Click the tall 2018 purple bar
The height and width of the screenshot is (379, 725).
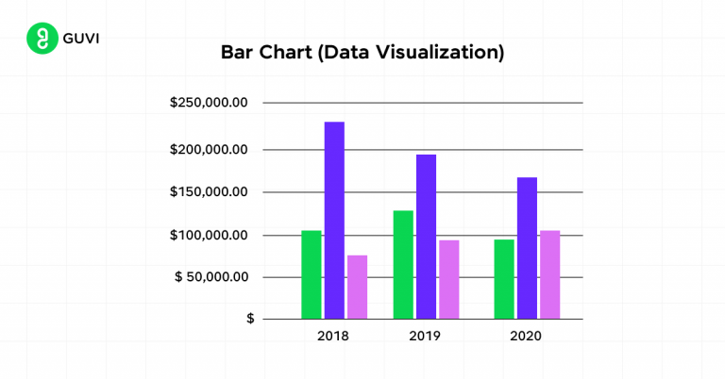[334, 221]
